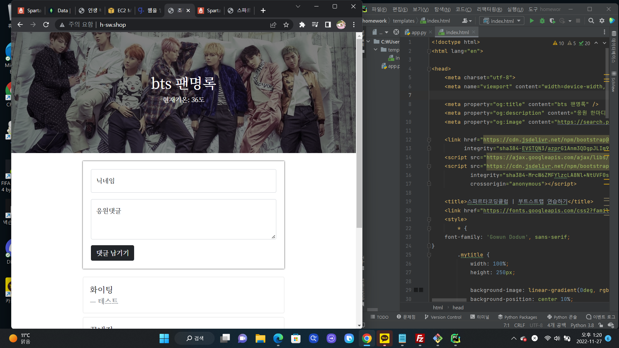Fold the <style> block at line 21

429,219
